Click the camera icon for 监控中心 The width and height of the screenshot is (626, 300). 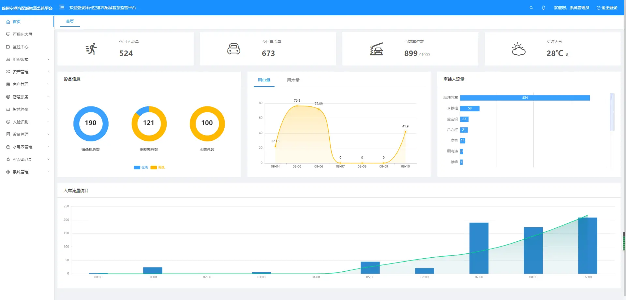8,47
